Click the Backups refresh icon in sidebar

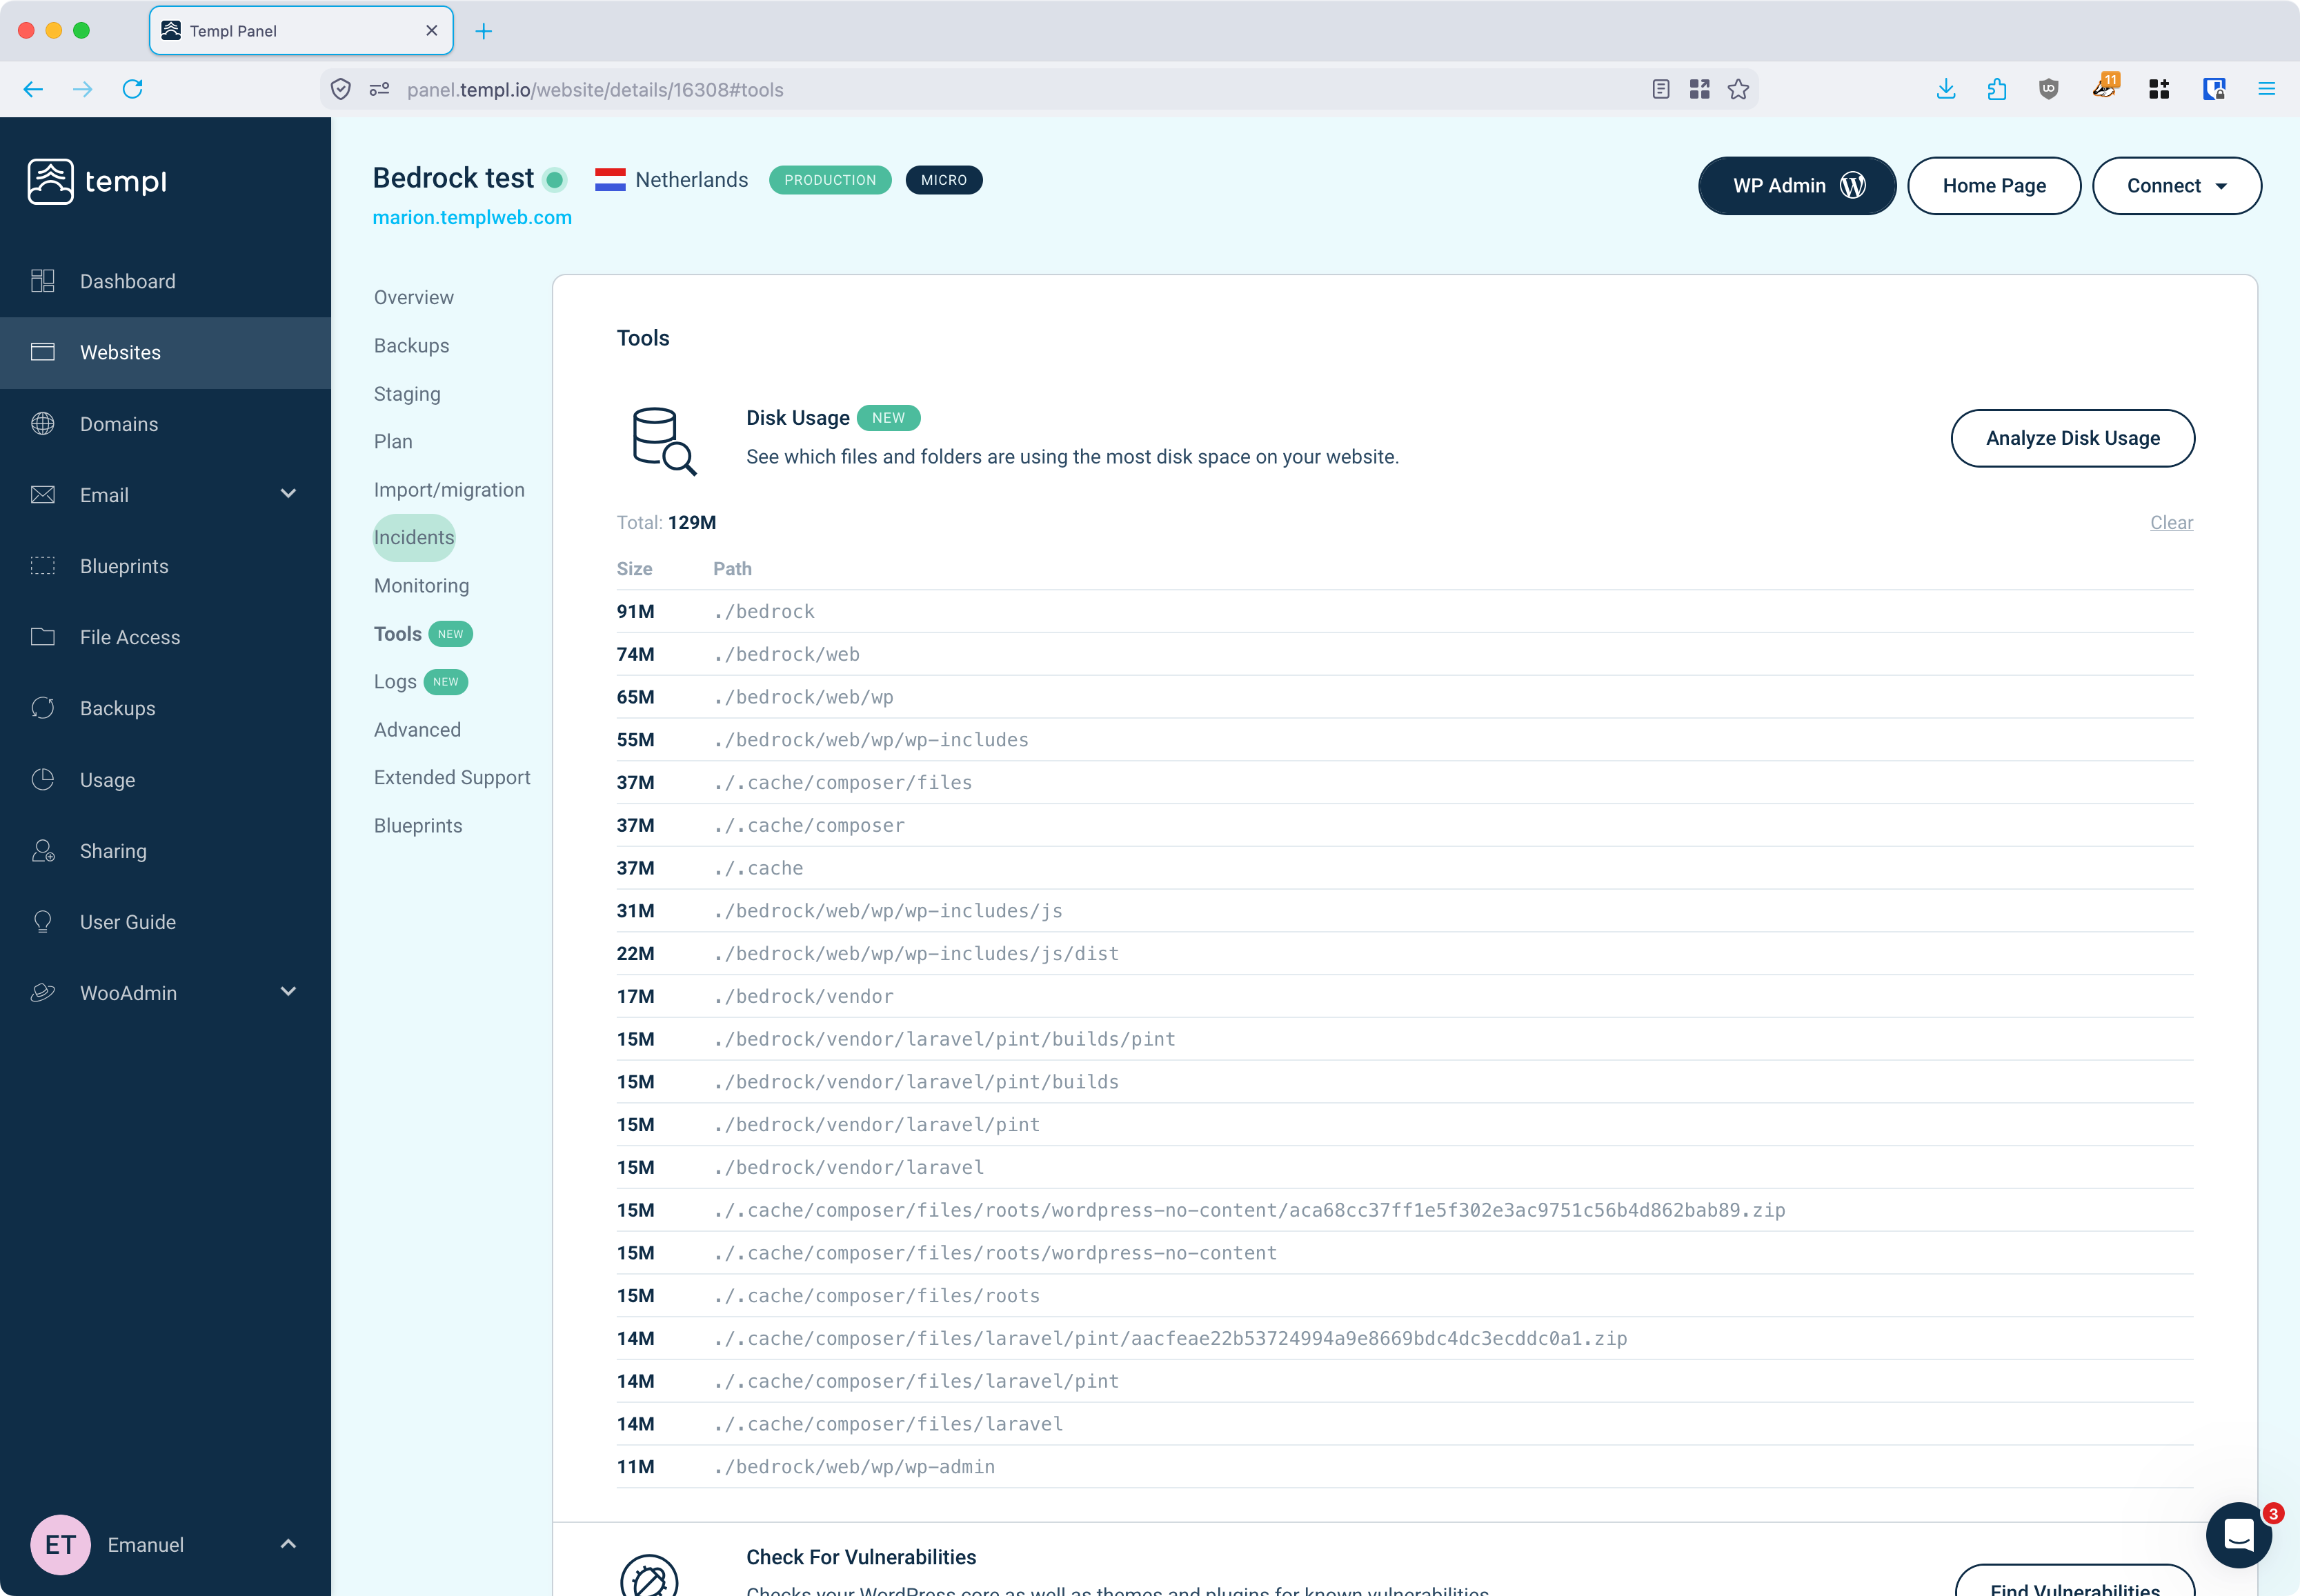point(42,707)
